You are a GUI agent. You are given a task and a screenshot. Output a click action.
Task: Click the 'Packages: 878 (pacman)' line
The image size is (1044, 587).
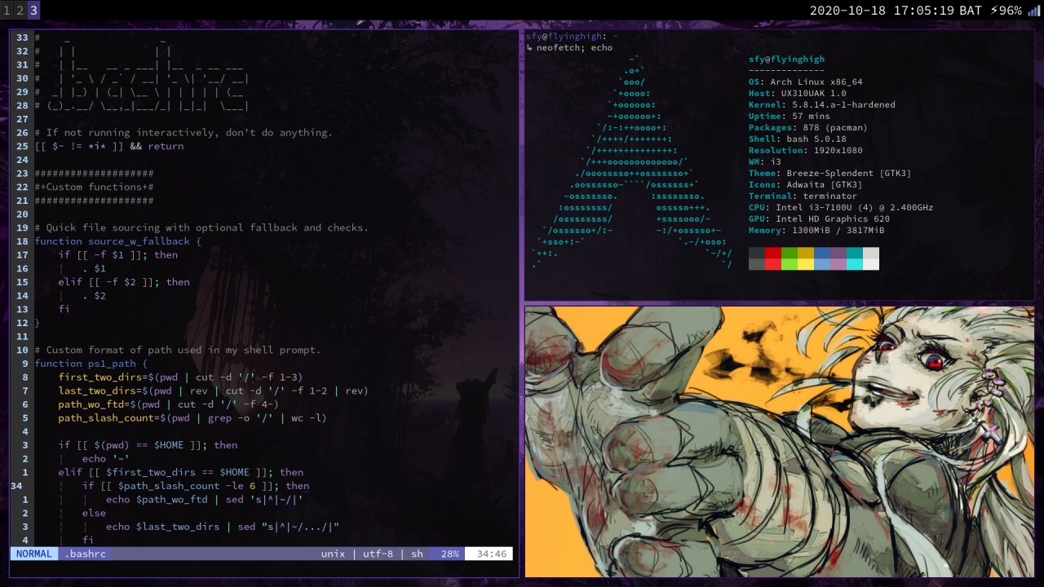(x=808, y=127)
